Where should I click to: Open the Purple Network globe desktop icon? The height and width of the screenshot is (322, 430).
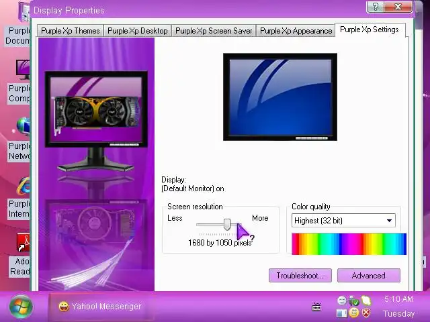click(x=23, y=127)
